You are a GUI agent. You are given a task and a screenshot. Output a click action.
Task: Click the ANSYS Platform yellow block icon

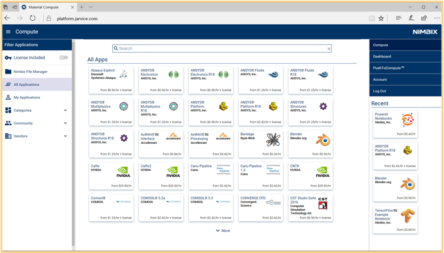224,106
